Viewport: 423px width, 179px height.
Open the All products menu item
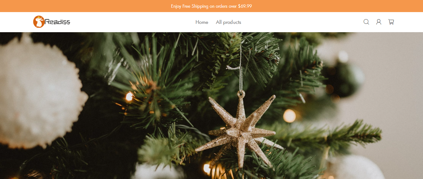tap(229, 22)
